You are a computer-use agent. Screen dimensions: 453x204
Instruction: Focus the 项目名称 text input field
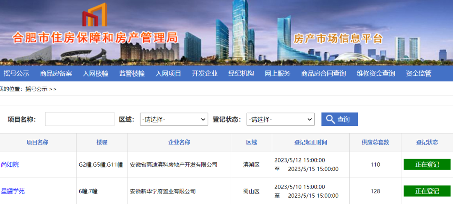click(x=80, y=119)
